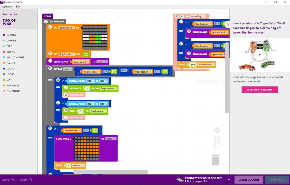Click the comment bubble on DO FOREVER block
The height and width of the screenshot is (185, 290).
click(46, 21)
